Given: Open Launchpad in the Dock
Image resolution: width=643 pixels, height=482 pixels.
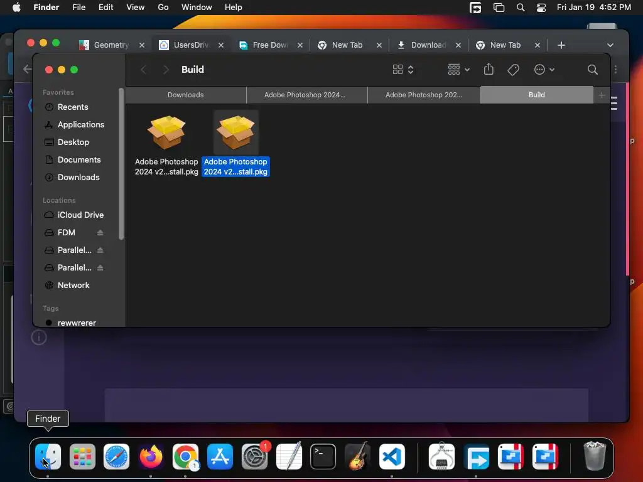Looking at the screenshot, I should click(x=82, y=457).
